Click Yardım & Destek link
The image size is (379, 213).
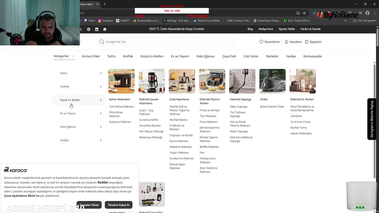point(310,29)
